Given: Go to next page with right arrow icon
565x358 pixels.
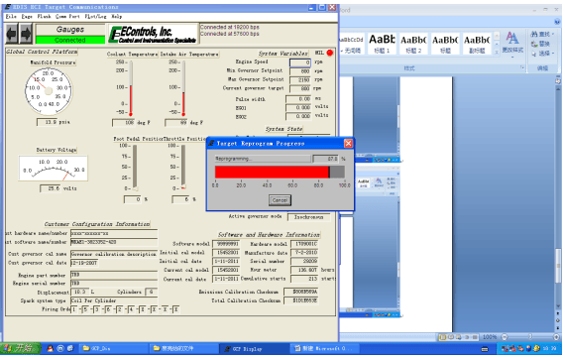Looking at the screenshot, I should pos(26,34).
